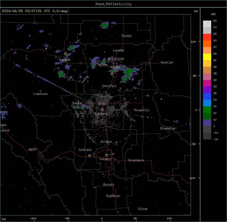Click the Strathmore label
The image size is (227, 222).
(x=136, y=160)
